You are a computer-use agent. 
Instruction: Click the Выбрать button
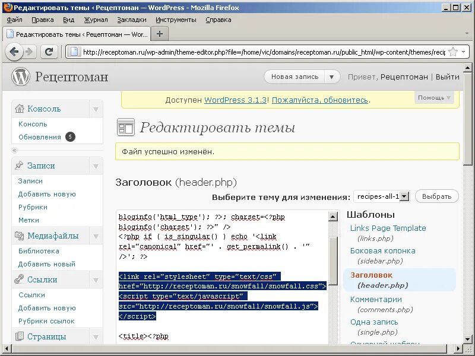pyautogui.click(x=436, y=196)
